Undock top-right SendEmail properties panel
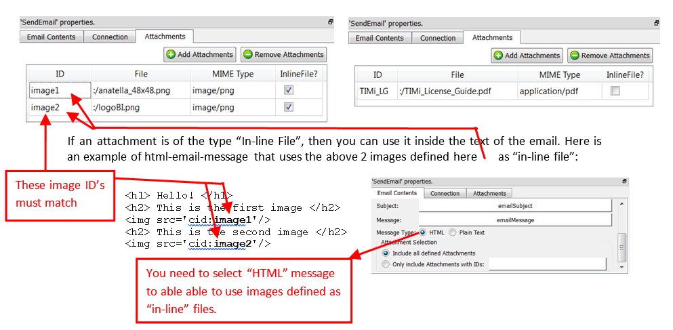Image resolution: width=673 pixels, height=330 pixels. coord(657,23)
